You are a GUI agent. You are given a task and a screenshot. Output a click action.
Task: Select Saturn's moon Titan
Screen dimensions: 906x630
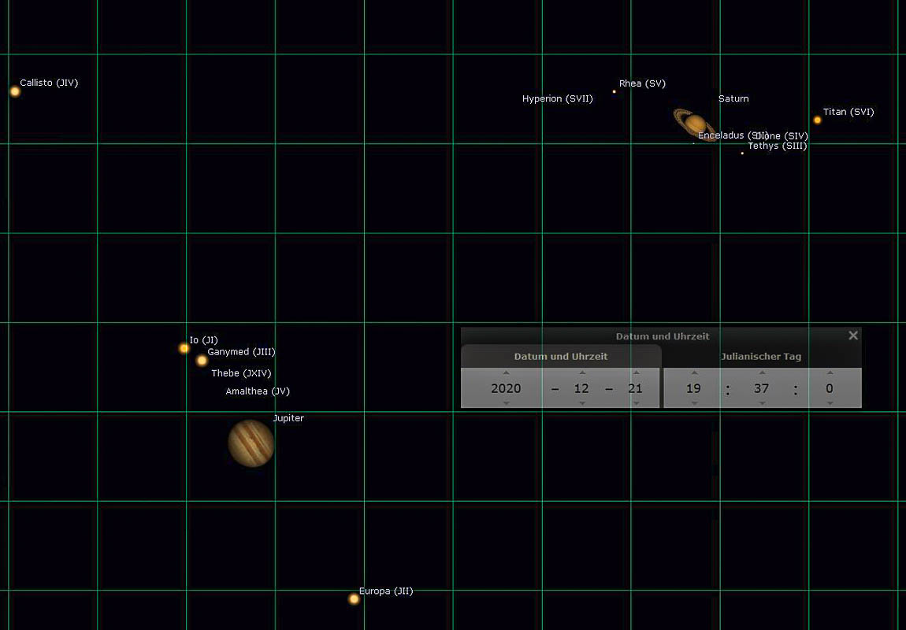click(x=818, y=120)
